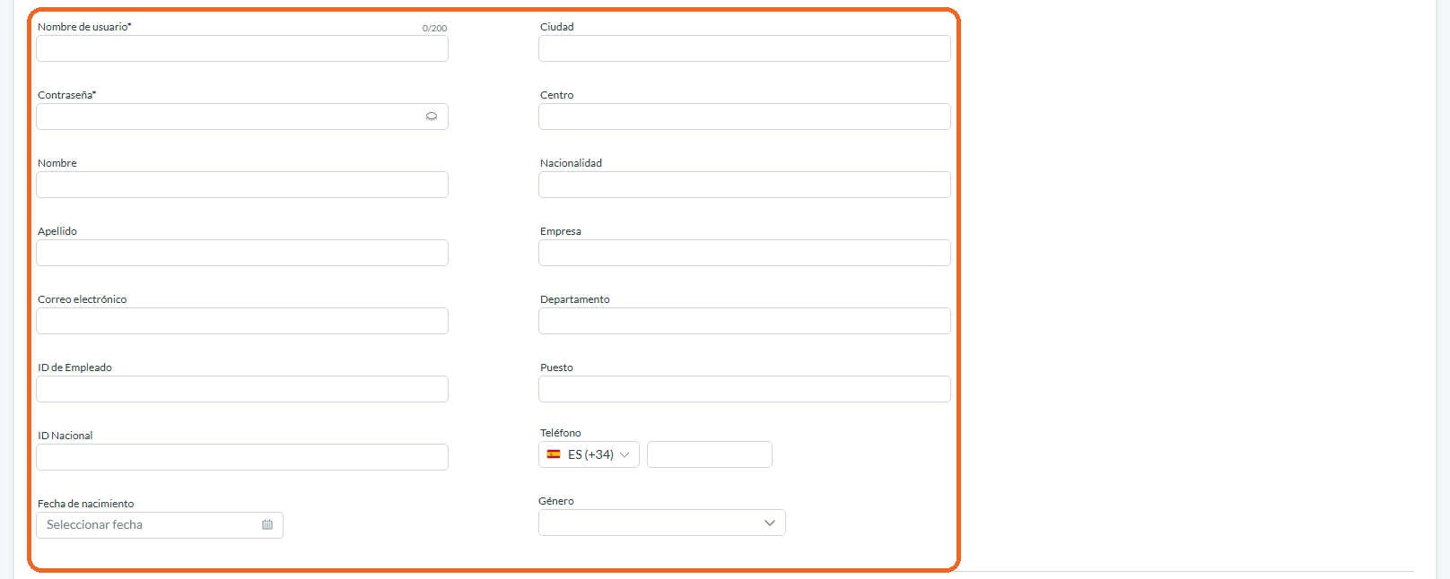
Task: Open the ES (+34) country code dropdown
Action: (x=589, y=454)
